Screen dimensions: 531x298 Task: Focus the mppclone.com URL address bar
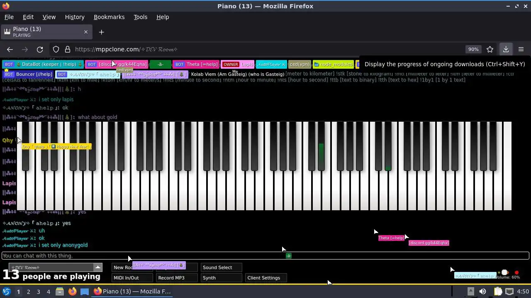(x=265, y=49)
